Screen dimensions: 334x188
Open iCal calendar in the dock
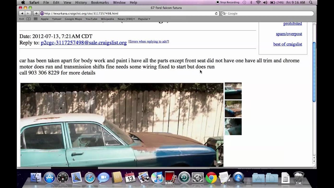(130, 178)
